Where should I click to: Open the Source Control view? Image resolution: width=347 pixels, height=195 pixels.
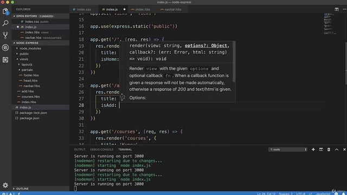click(5, 35)
